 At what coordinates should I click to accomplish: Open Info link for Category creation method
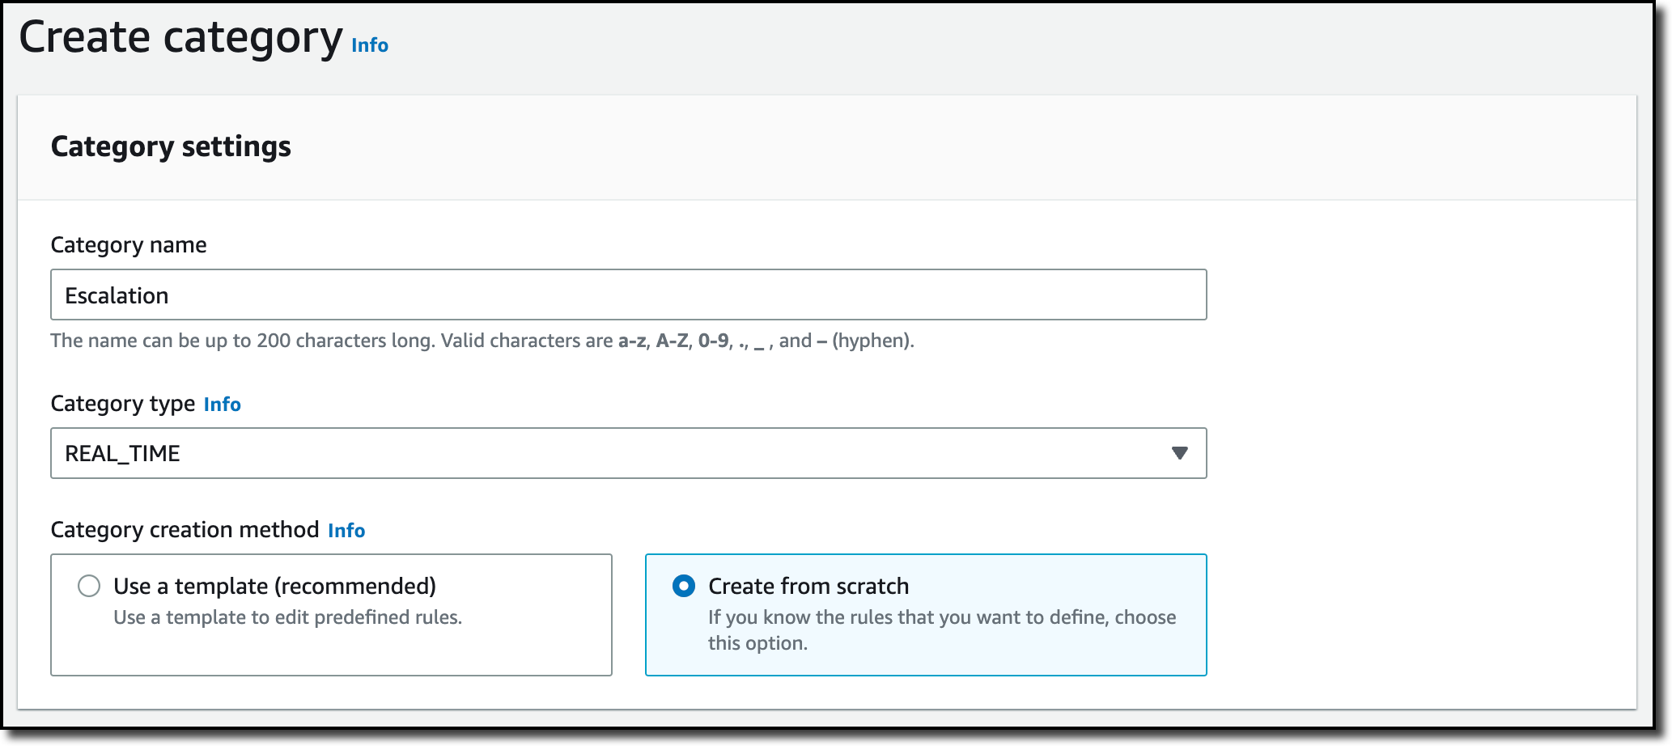pyautogui.click(x=346, y=531)
